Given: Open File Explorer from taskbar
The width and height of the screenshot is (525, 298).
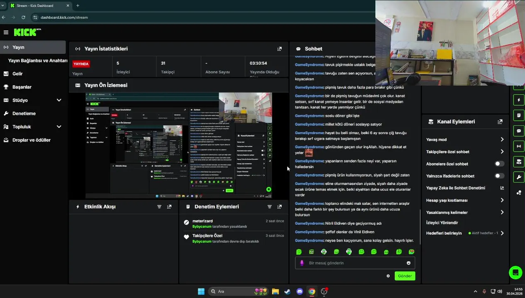Looking at the screenshot, I should click(x=275, y=291).
